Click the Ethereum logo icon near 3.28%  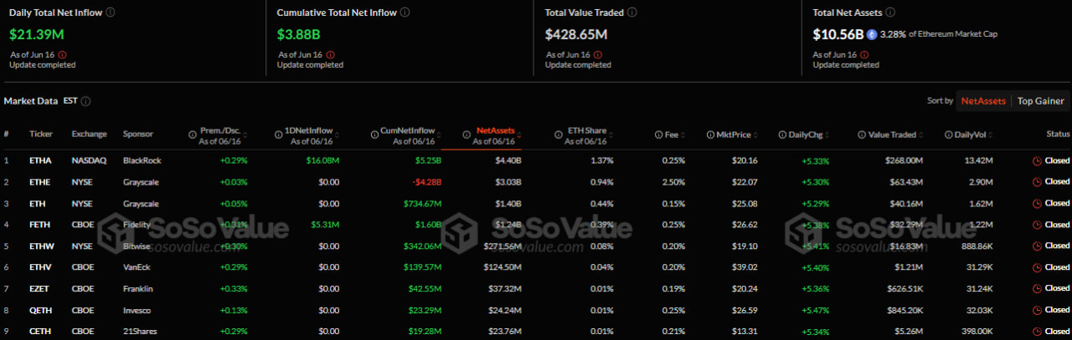(872, 34)
